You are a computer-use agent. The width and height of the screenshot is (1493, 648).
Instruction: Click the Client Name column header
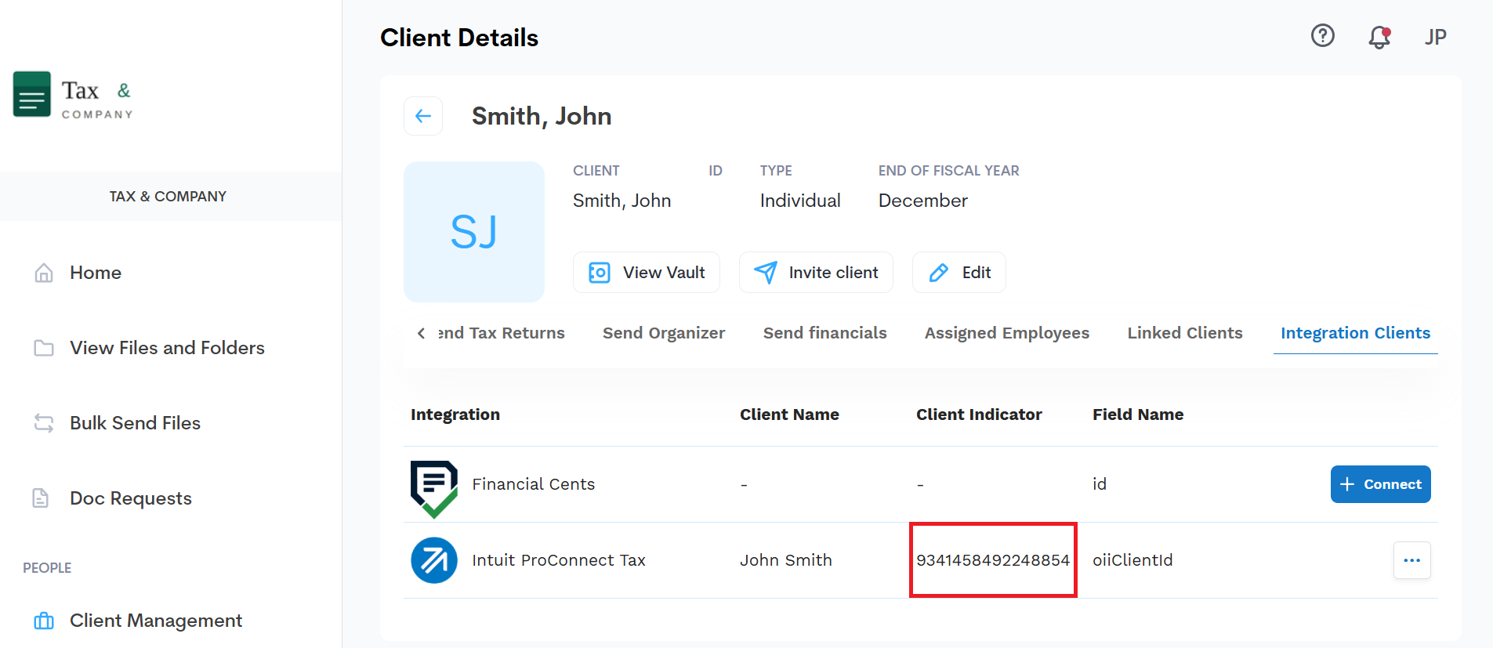(789, 415)
